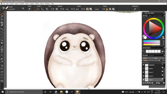167x94 pixels.
Task: Show the sketch layer
Action: [144, 68]
